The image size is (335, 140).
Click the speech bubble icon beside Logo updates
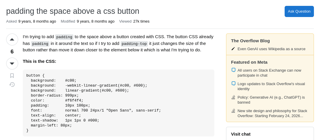tap(233, 83)
